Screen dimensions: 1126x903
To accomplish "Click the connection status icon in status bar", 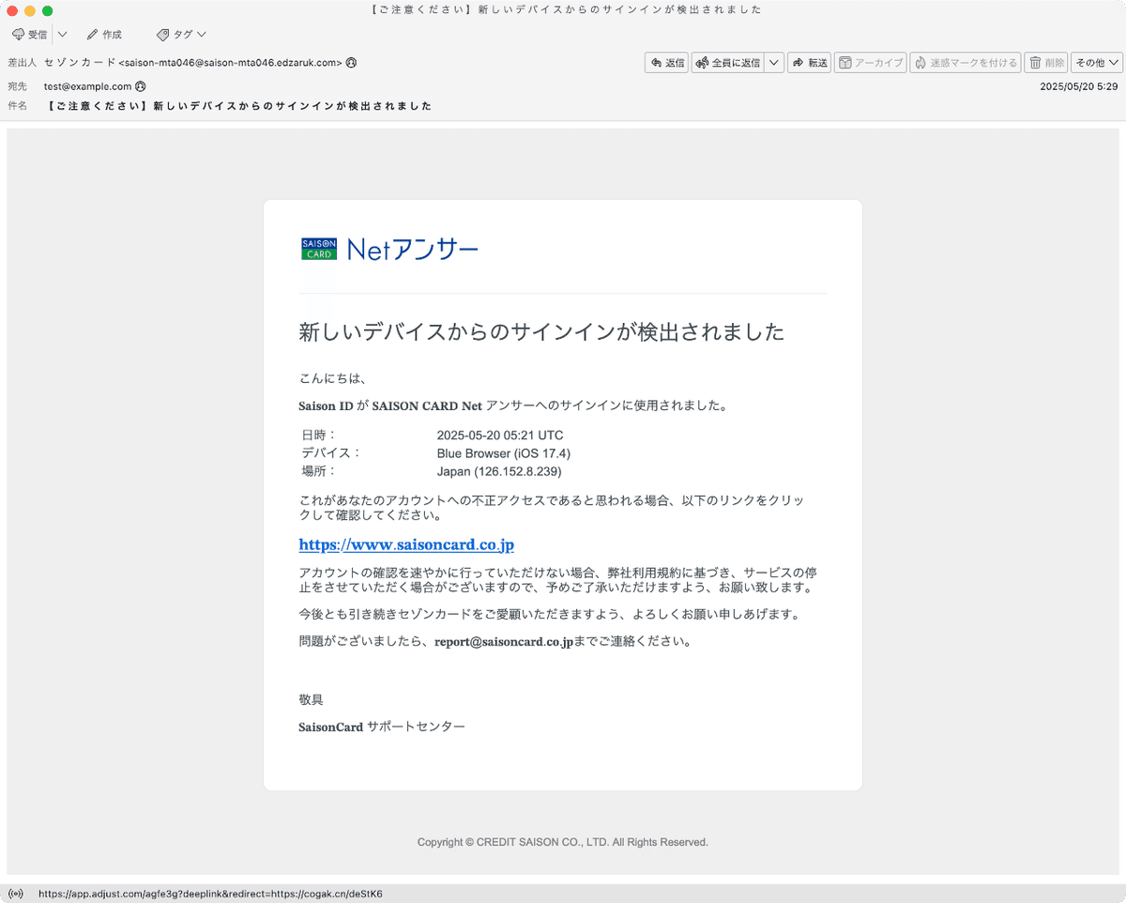I will (x=15, y=894).
